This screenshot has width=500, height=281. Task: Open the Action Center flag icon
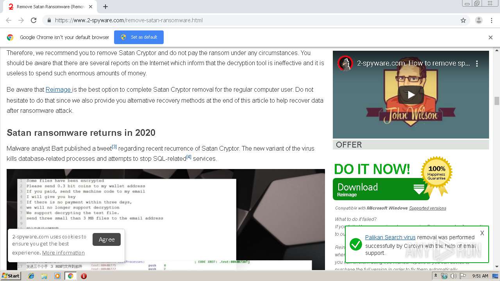click(462, 276)
